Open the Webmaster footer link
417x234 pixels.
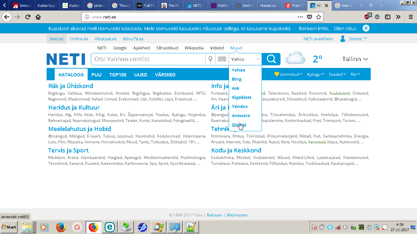237,215
